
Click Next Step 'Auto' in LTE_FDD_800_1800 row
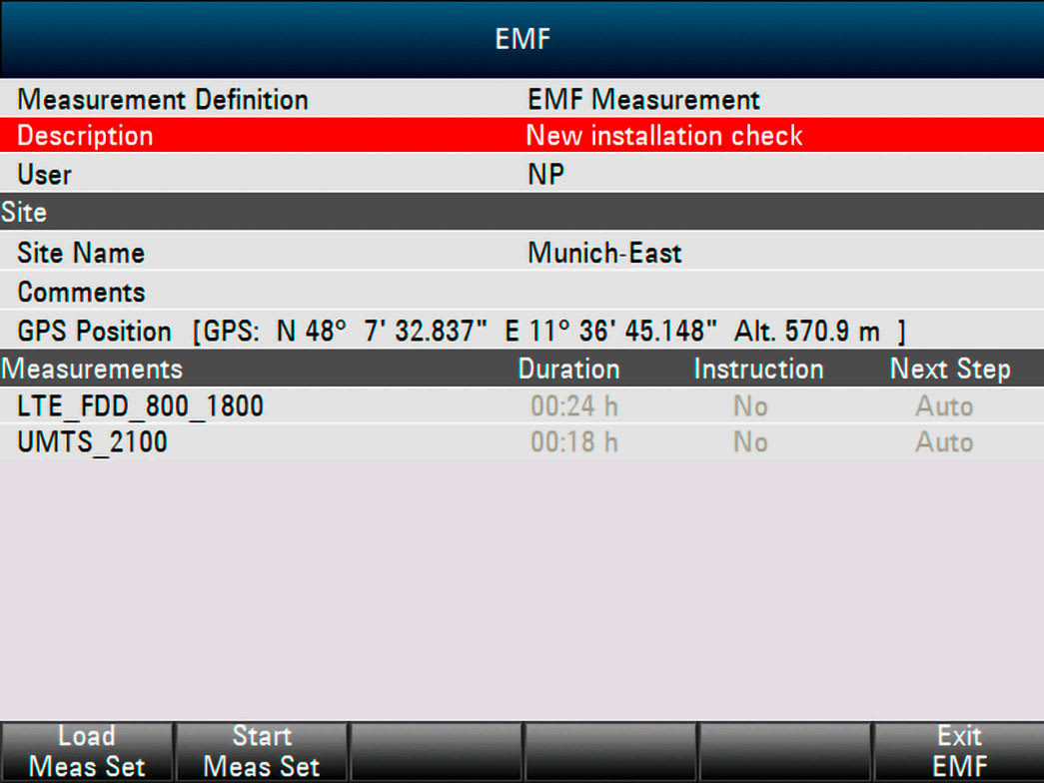944,406
